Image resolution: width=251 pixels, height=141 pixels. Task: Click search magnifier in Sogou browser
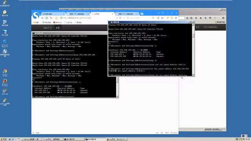point(153,18)
